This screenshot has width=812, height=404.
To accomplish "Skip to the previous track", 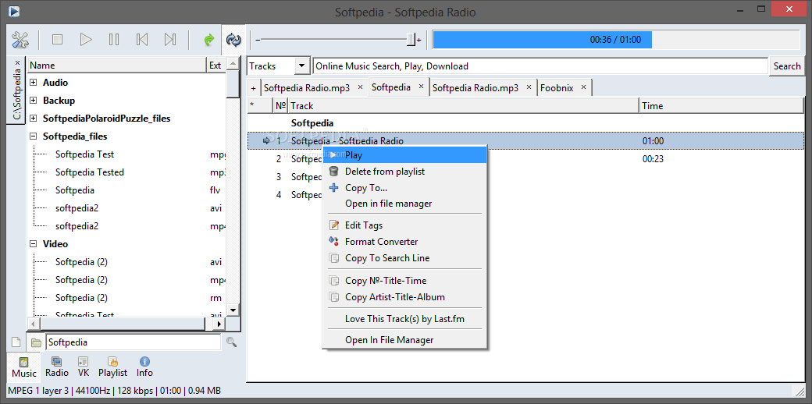I will pos(142,39).
